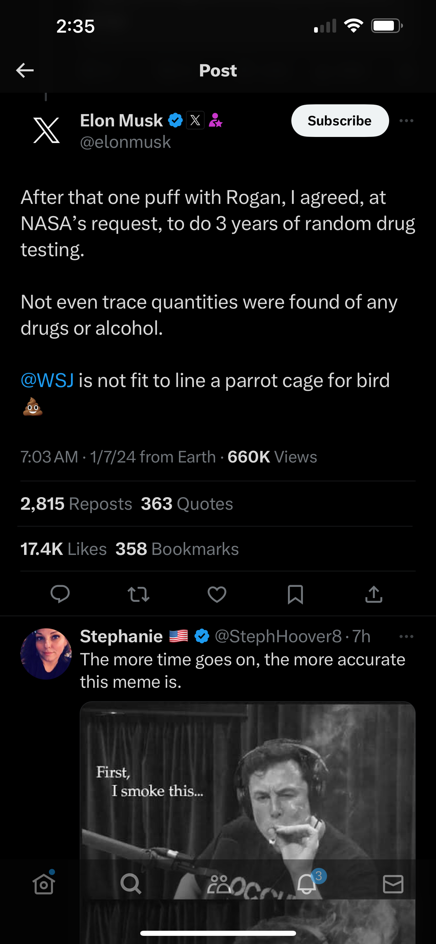The width and height of the screenshot is (436, 944).
Task: Reply to Elon Musk's post
Action: (60, 594)
